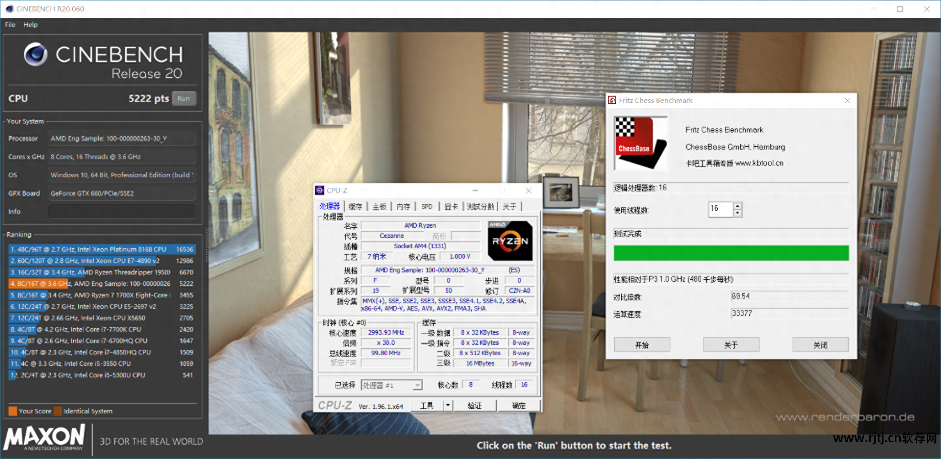Screen dimensions: 941x459
Task: Select the 处理器 tab in CPU-Z
Action: (329, 206)
